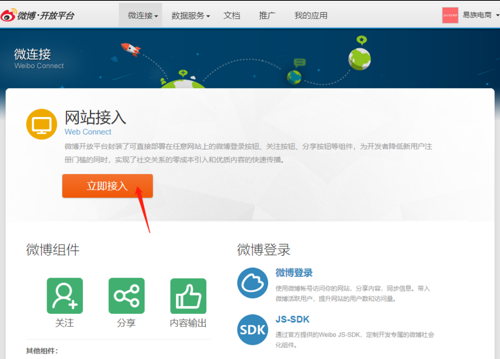Select the green 关注 follow icon
This screenshot has width=500, height=359.
[x=65, y=296]
